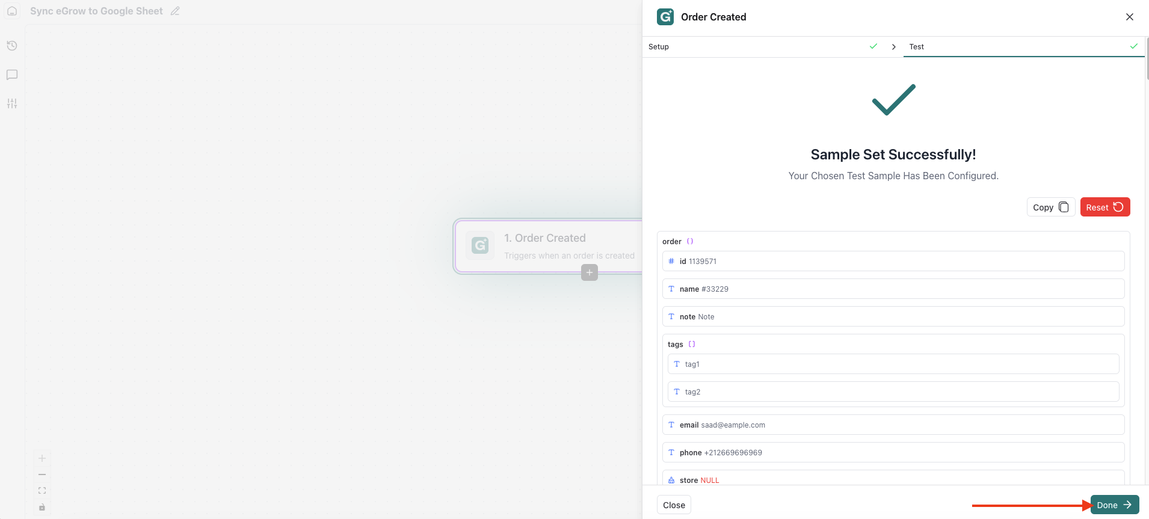
Task: Click the Sample Set Successfully heading
Action: tap(893, 155)
